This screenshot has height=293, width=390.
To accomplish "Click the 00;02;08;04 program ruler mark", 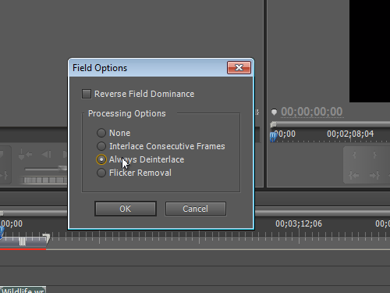I will coord(350,134).
